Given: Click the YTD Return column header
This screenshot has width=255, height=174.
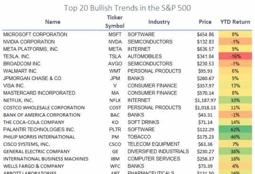Looking at the screenshot, I should tap(235, 22).
